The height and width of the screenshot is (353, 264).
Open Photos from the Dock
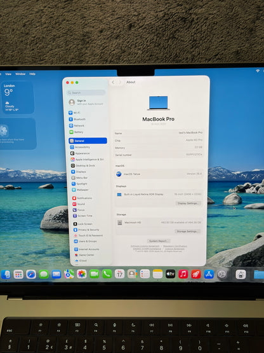point(82,274)
